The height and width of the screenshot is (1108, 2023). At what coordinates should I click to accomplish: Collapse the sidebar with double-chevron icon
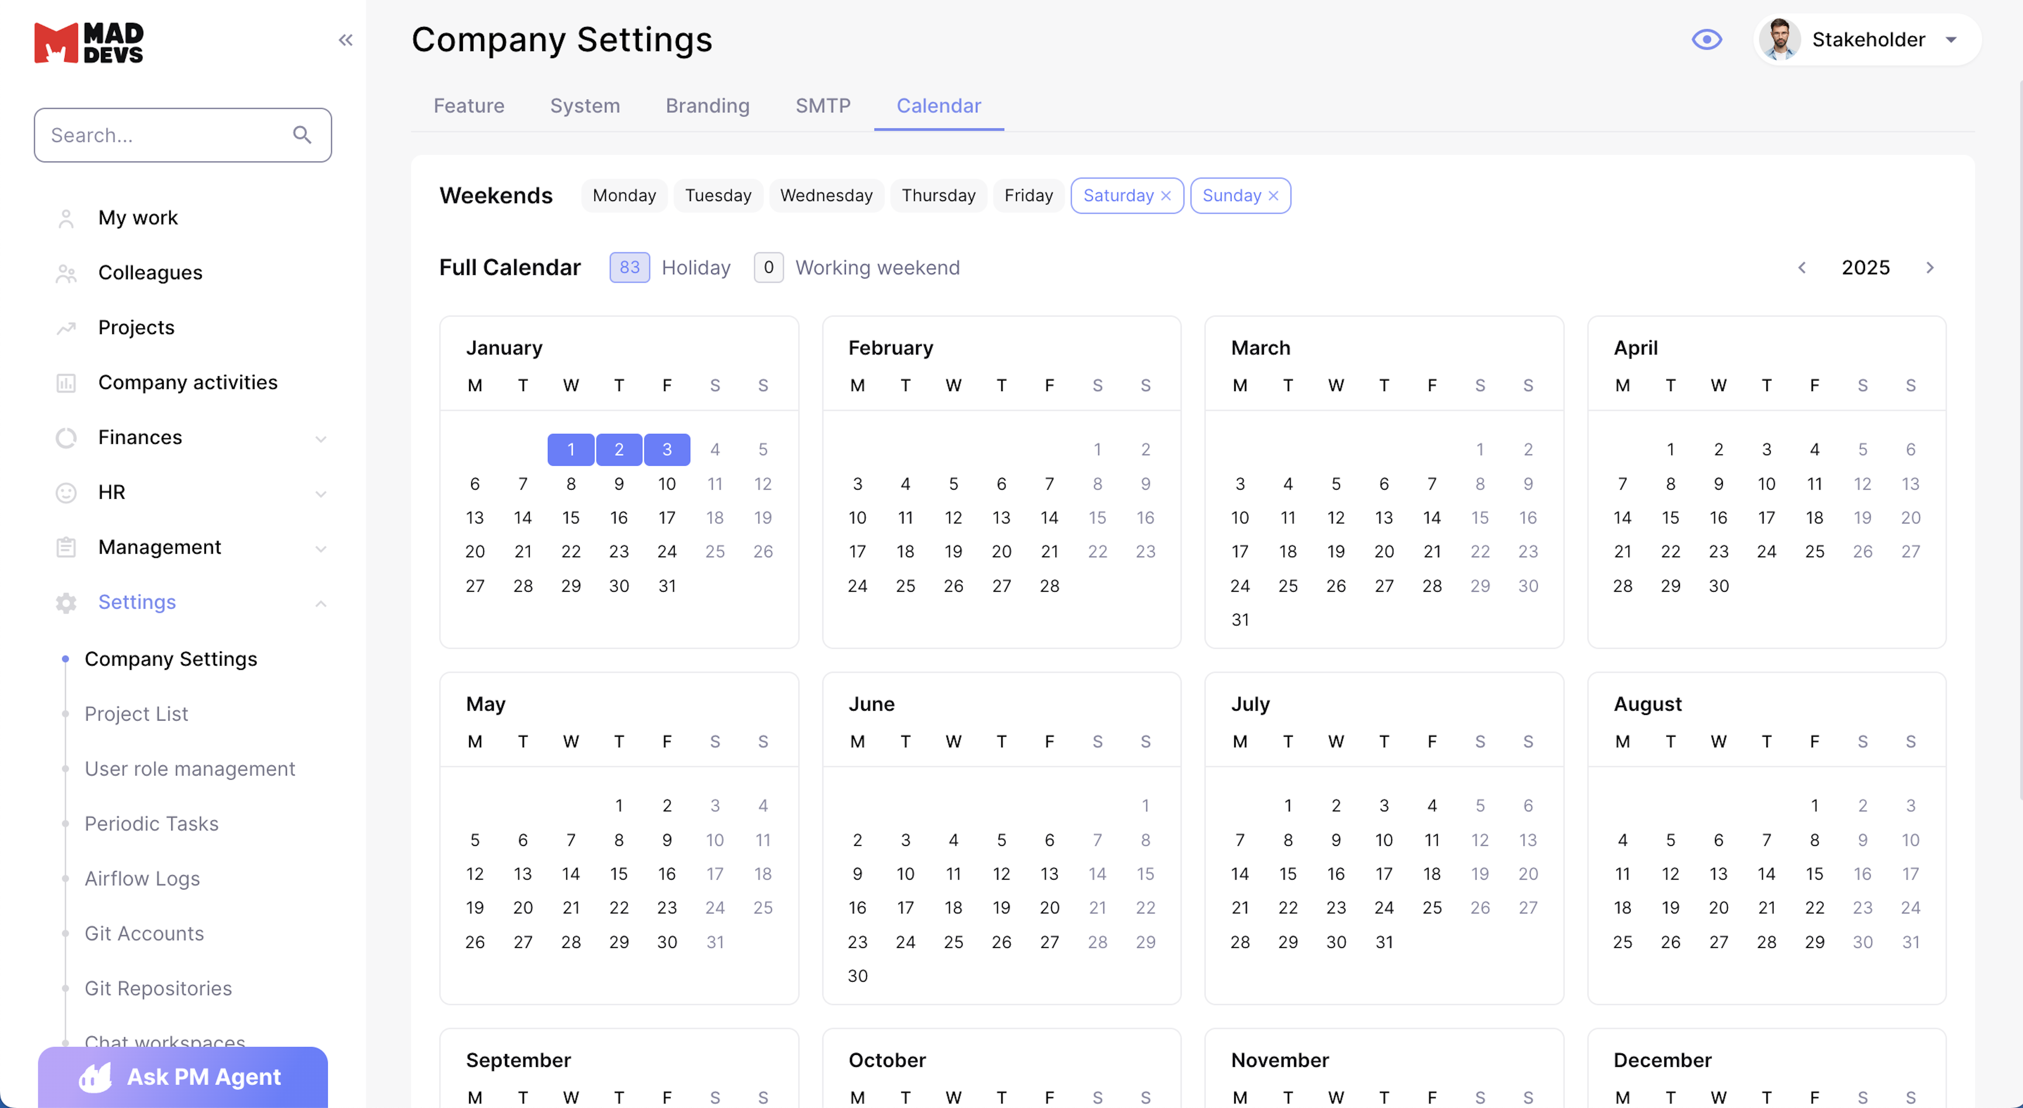(346, 40)
